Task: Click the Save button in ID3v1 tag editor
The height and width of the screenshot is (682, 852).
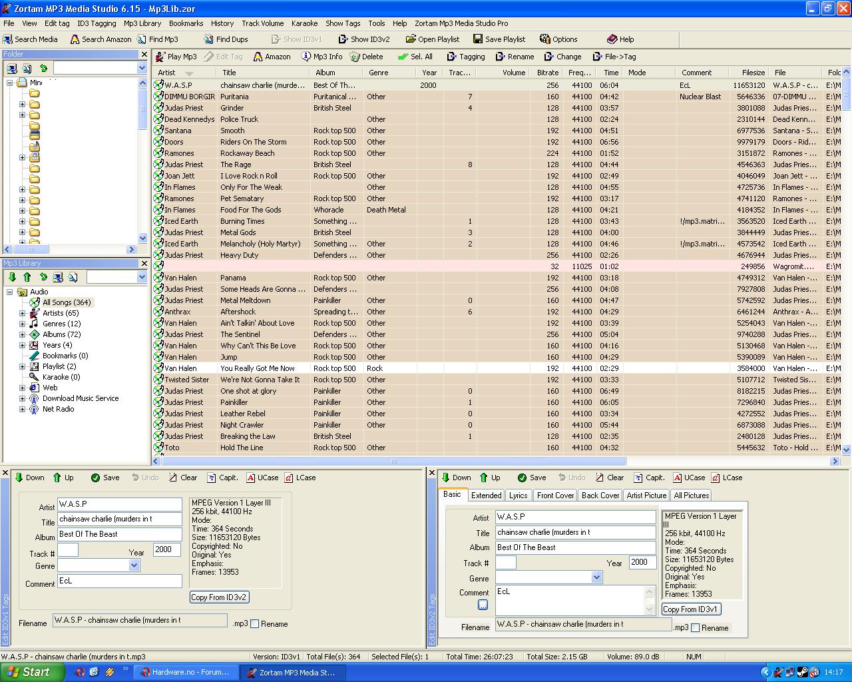Action: coord(105,478)
